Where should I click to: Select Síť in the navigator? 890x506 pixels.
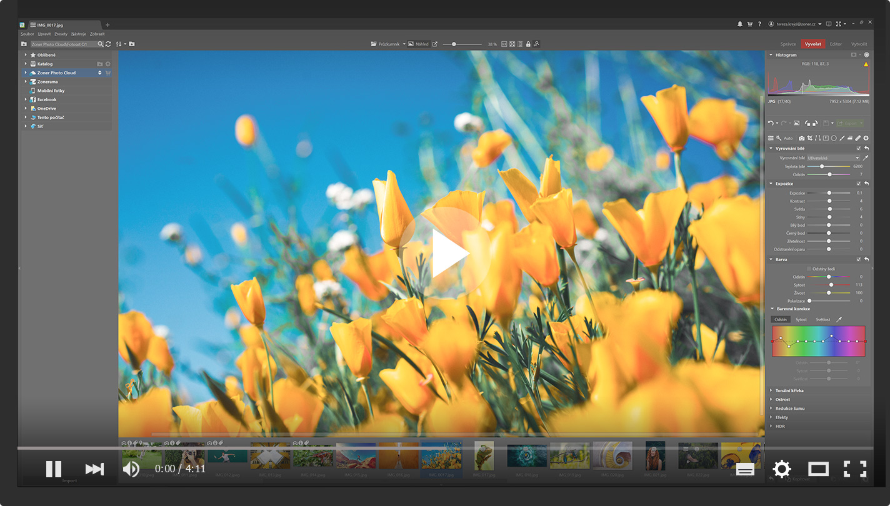tap(41, 126)
